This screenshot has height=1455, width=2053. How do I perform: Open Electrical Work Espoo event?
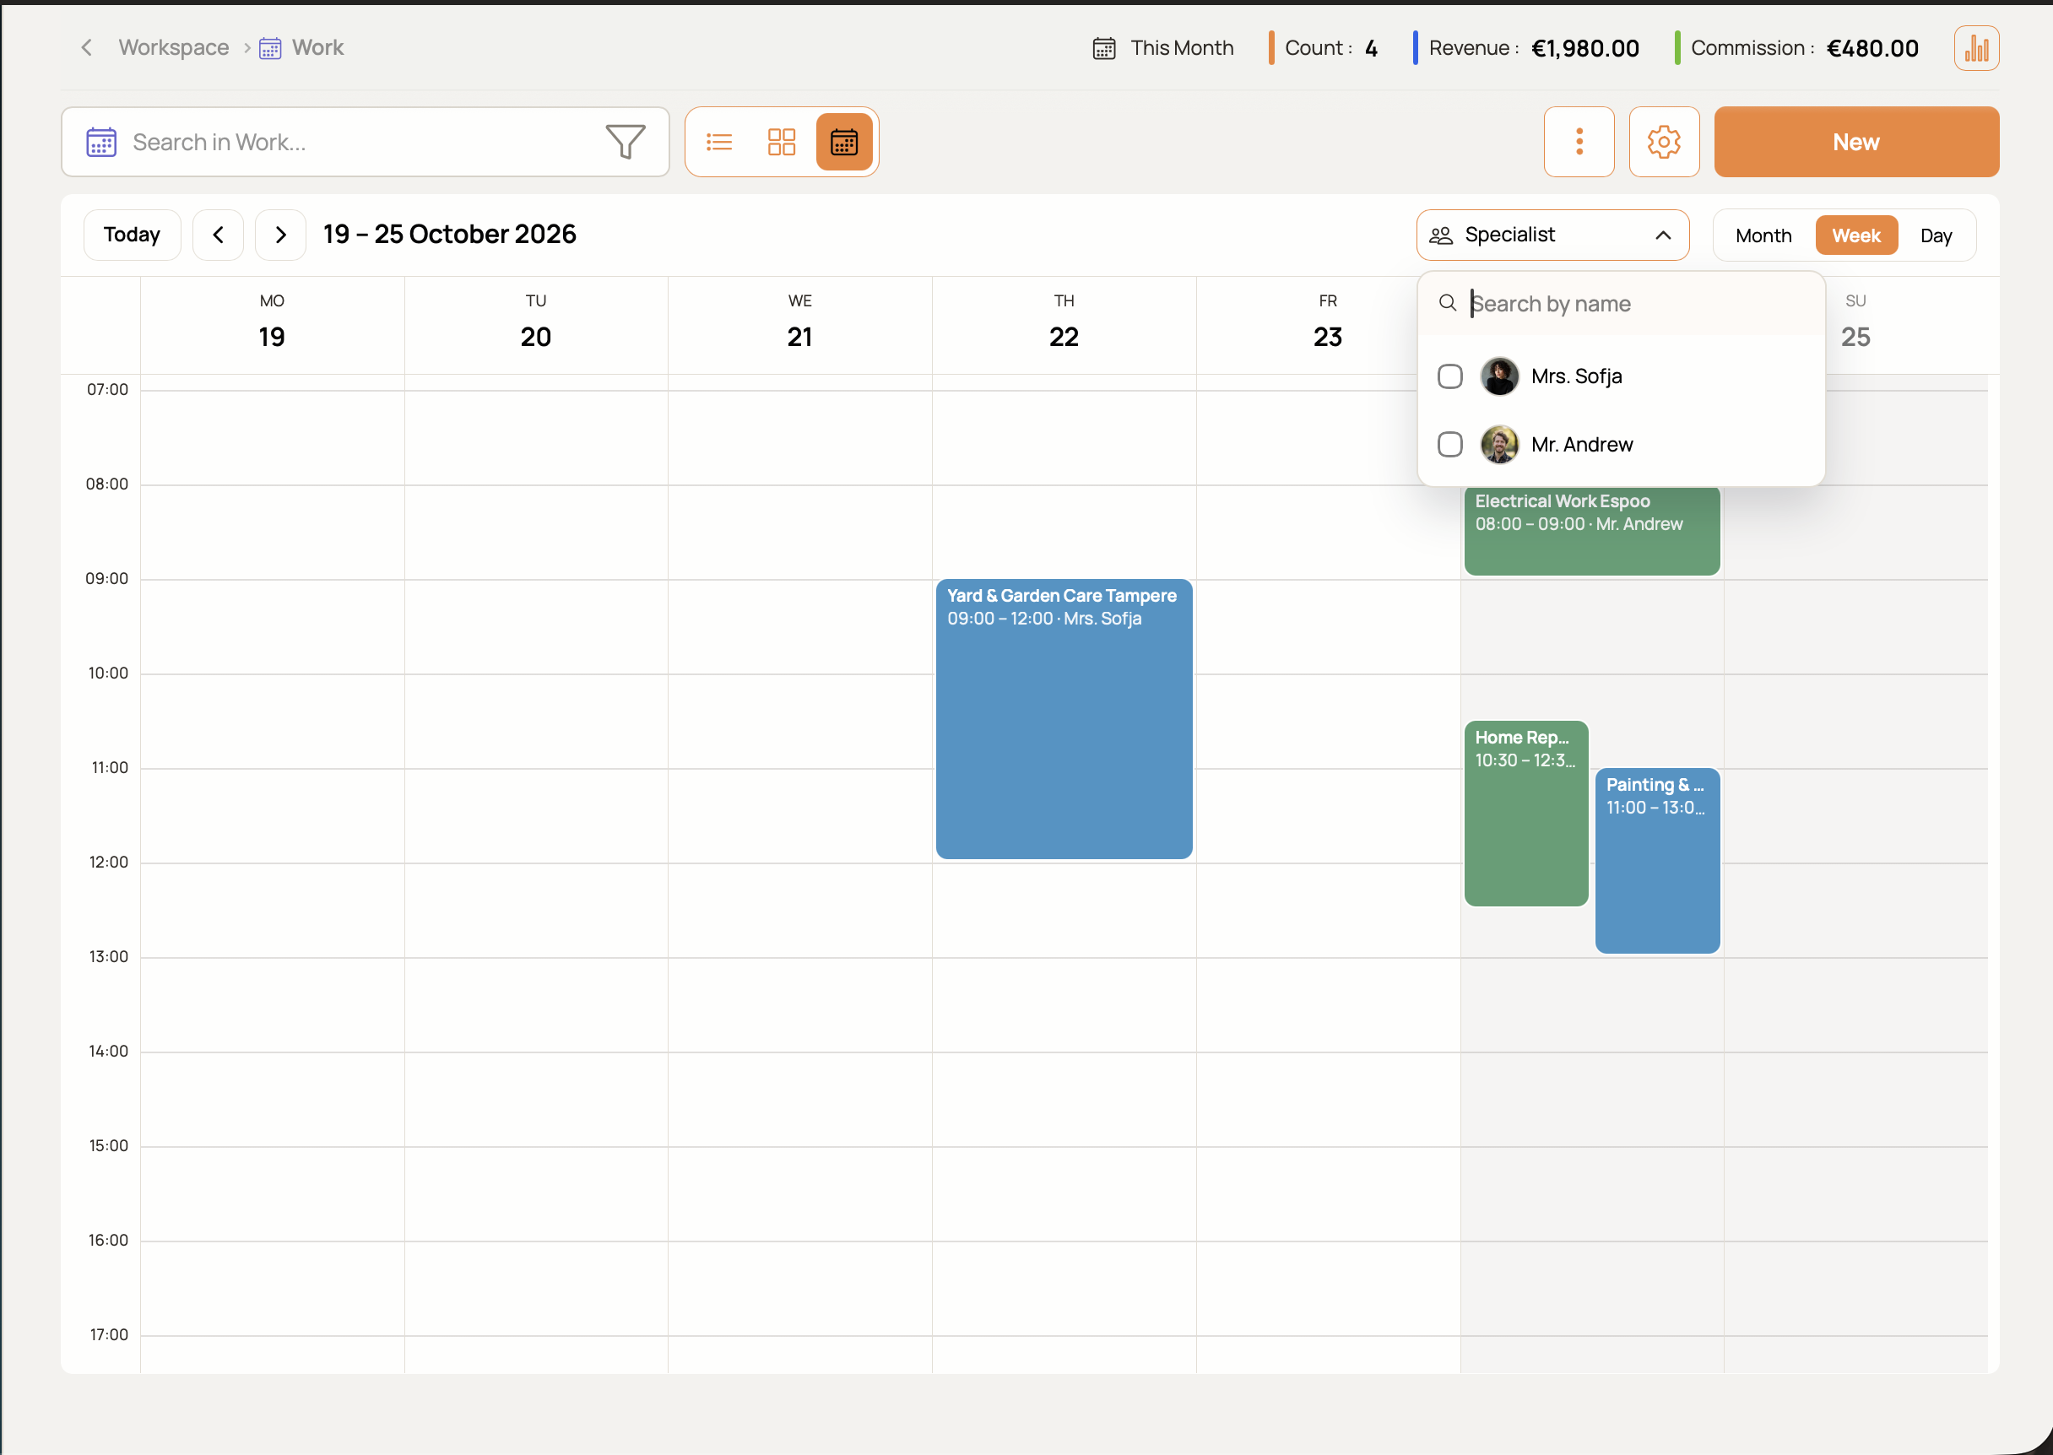[x=1591, y=530]
